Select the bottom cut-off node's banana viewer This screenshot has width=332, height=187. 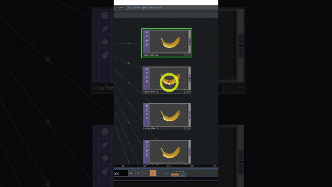pyautogui.click(x=169, y=152)
